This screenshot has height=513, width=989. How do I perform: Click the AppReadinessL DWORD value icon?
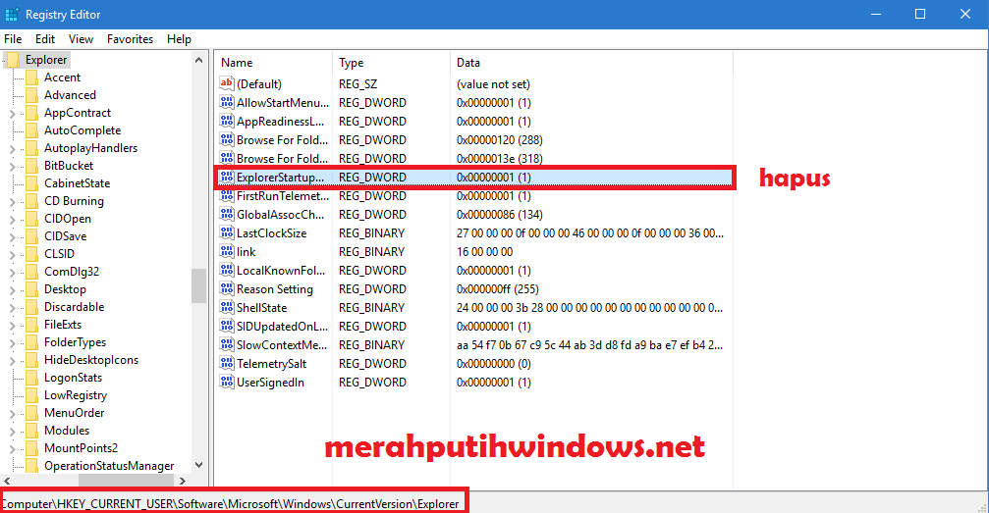227,121
